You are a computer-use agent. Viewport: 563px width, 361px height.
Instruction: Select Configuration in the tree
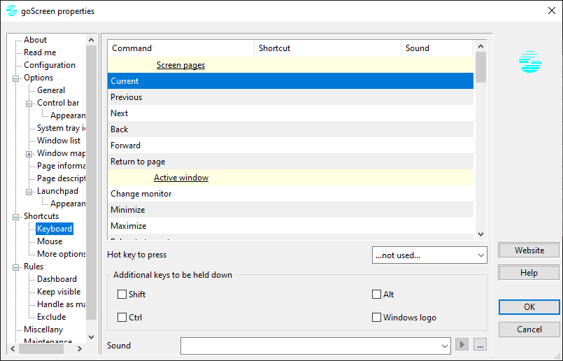coord(50,65)
